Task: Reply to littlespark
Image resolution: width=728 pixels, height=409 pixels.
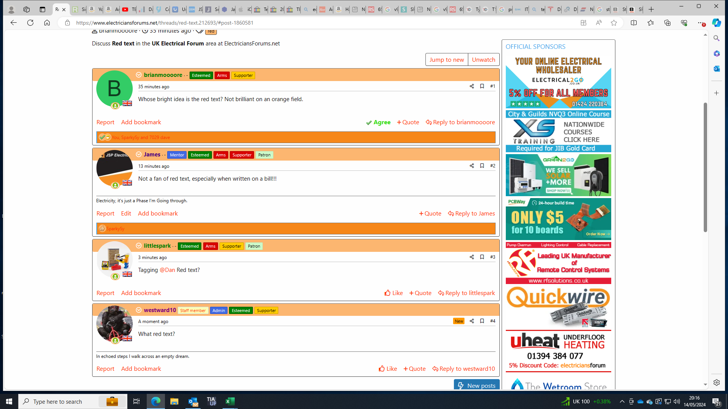Action: [466, 293]
